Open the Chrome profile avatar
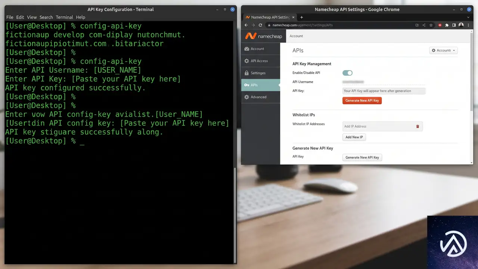Viewport: 478px width, 269px height. pyautogui.click(x=461, y=25)
